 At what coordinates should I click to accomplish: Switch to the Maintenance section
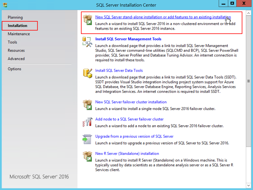19,34
